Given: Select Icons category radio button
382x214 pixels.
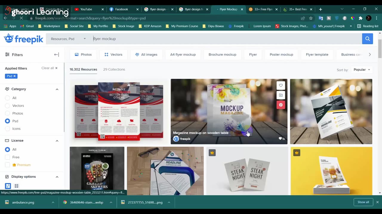Looking at the screenshot, I should point(7,129).
